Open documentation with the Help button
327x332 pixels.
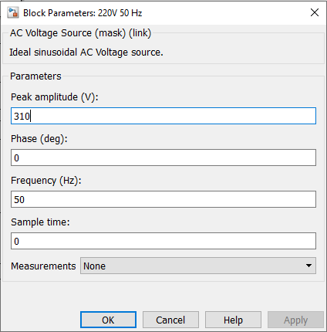(233, 320)
